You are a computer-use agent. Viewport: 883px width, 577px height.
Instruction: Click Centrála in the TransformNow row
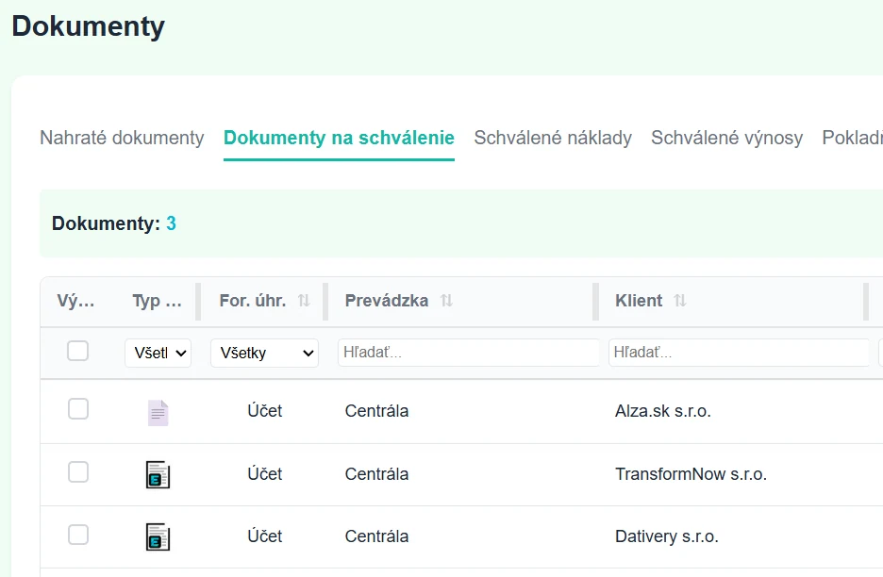click(x=376, y=474)
